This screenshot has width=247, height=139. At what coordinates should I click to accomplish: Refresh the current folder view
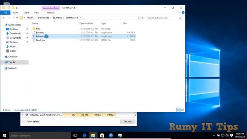(x=142, y=18)
